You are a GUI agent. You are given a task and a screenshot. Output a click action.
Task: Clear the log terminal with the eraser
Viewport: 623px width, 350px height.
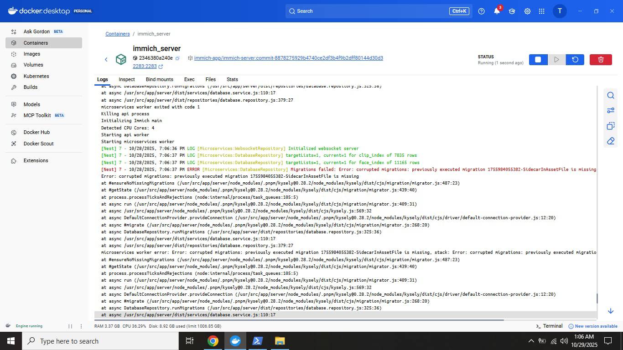point(610,141)
